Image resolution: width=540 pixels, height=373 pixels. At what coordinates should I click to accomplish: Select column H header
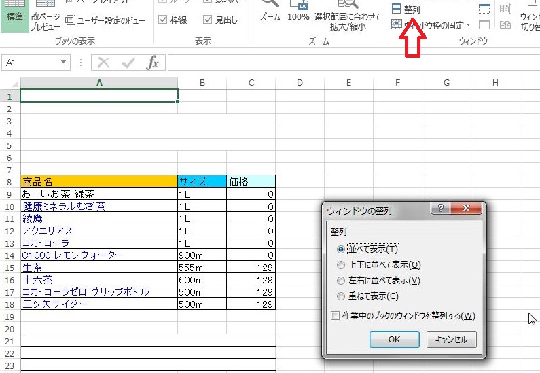(x=495, y=83)
